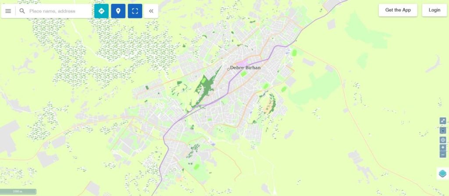Click the Debre Birhan city label
The image size is (449, 196).
[x=246, y=68]
